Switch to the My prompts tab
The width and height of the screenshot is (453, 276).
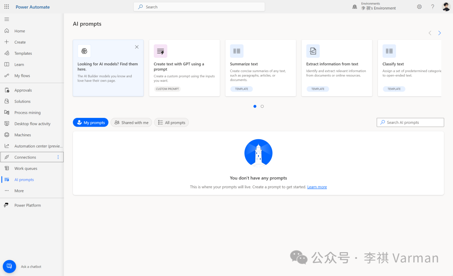coord(91,123)
